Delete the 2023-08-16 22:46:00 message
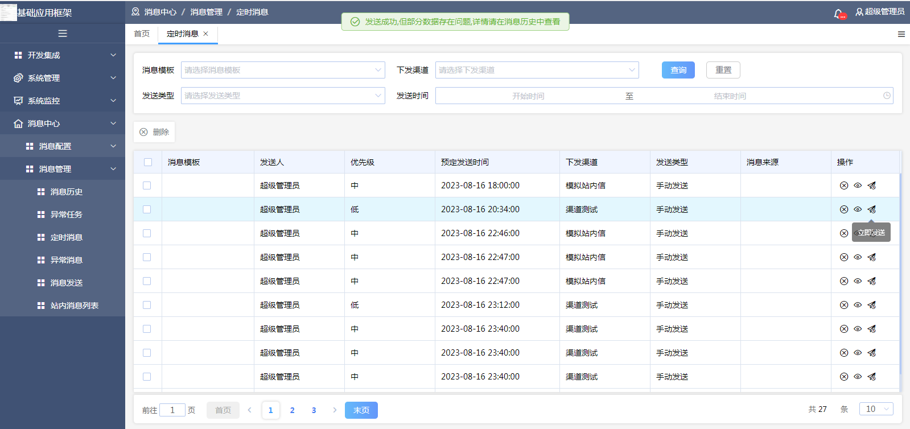 [x=844, y=233]
